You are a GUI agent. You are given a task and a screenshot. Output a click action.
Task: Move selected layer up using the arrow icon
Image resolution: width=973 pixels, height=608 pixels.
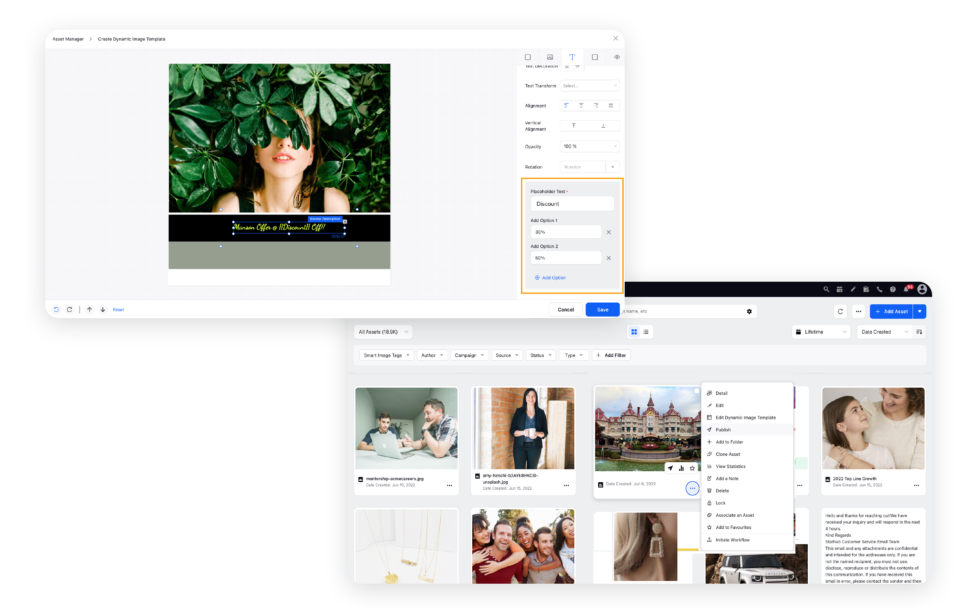tap(89, 309)
